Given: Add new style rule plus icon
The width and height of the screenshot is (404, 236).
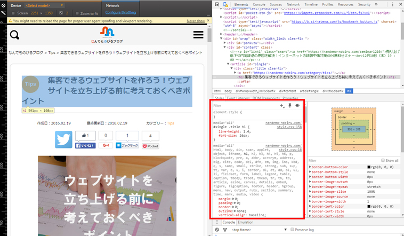Looking at the screenshot, I should [x=282, y=106].
